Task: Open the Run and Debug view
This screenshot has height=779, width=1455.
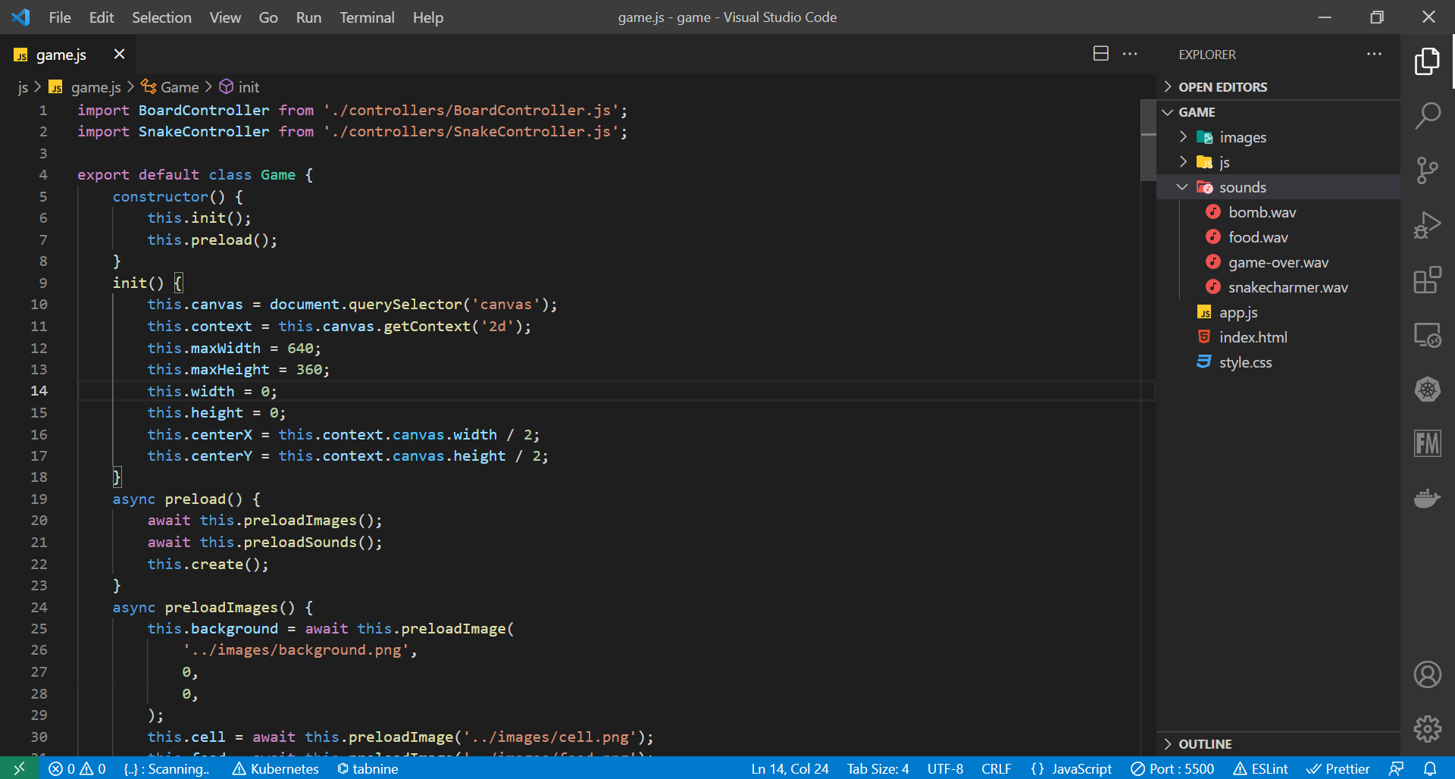Action: 1427,226
